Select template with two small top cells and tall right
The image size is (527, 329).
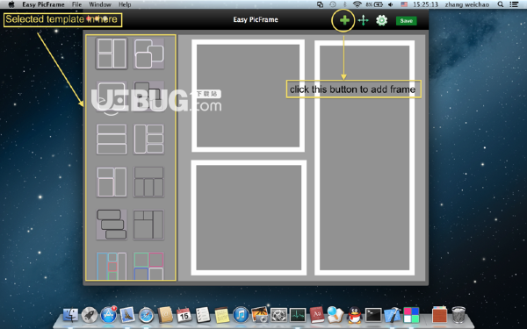[x=149, y=225]
